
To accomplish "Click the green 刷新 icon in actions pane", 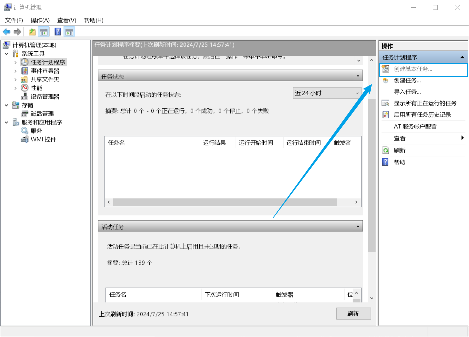I will coord(386,150).
